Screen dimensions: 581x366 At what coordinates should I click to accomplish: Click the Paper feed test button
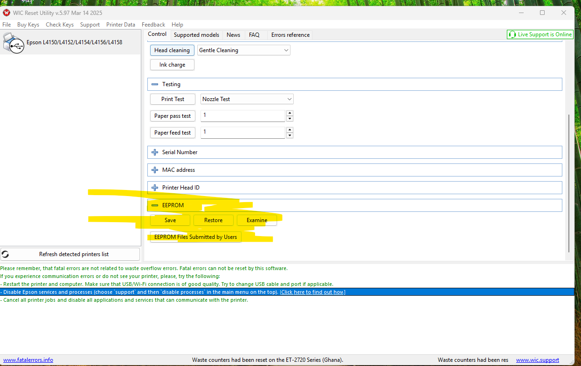click(x=173, y=133)
